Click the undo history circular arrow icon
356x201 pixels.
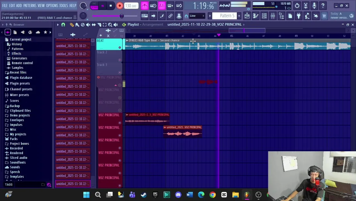[297, 6]
